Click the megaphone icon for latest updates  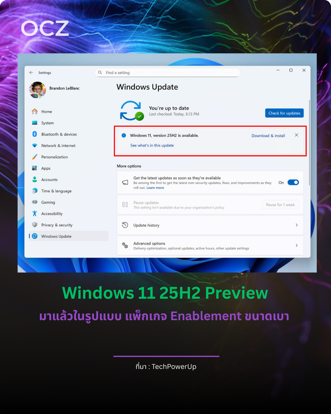click(125, 182)
